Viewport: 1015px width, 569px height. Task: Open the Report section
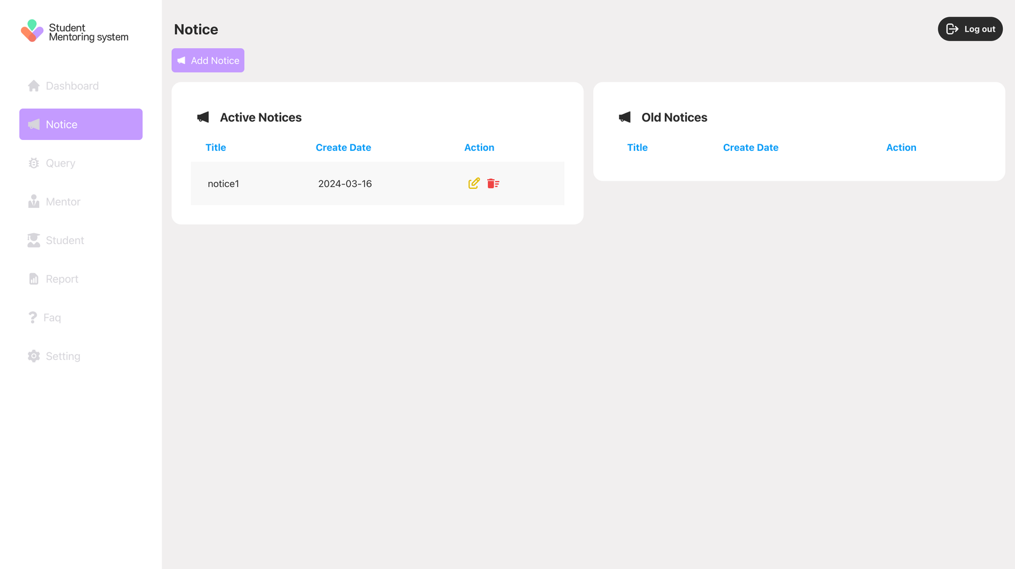click(81, 279)
